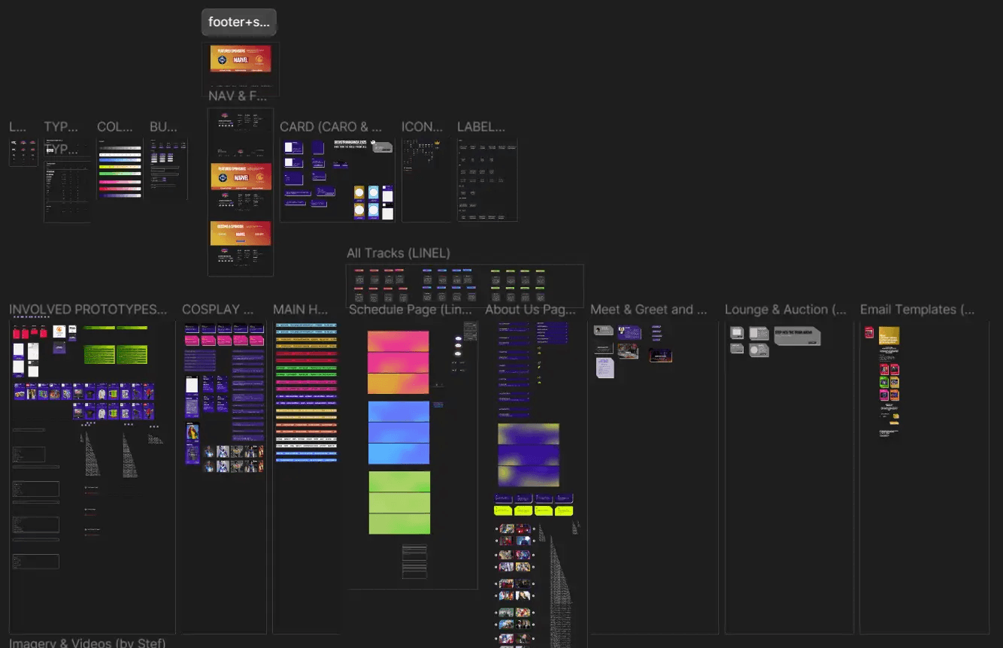1003x648 pixels.
Task: Select the 'COSPLAY ...' section label
Action: click(218, 310)
